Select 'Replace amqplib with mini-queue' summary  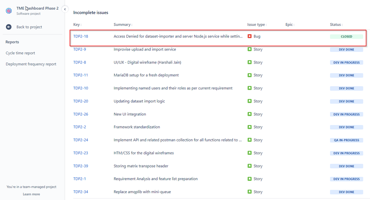pyautogui.click(x=142, y=192)
